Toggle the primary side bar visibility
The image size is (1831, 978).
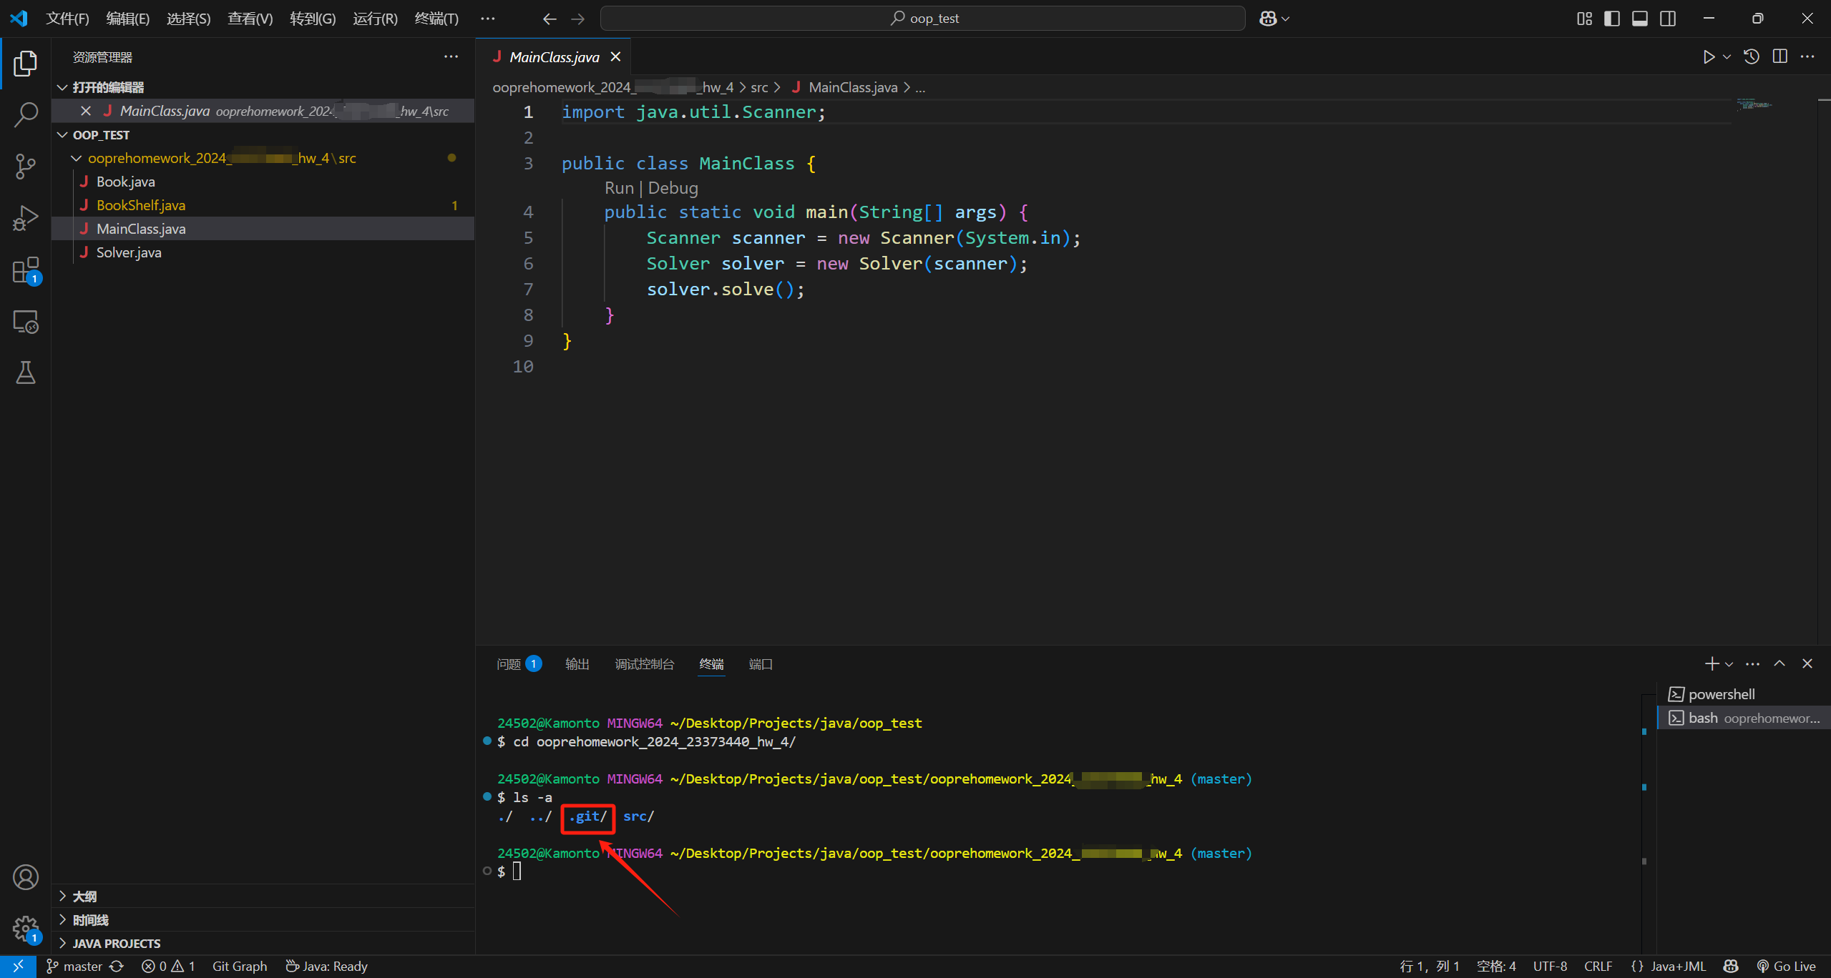[1612, 19]
